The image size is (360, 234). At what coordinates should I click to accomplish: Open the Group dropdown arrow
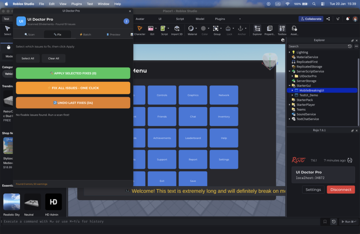[x=221, y=28]
